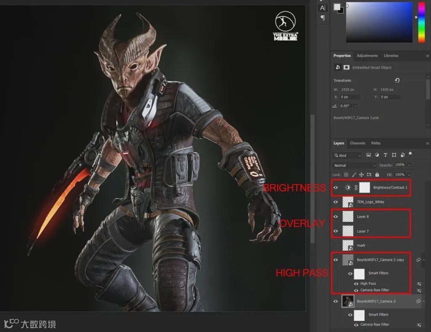Click the foreground color swatch

point(337,7)
